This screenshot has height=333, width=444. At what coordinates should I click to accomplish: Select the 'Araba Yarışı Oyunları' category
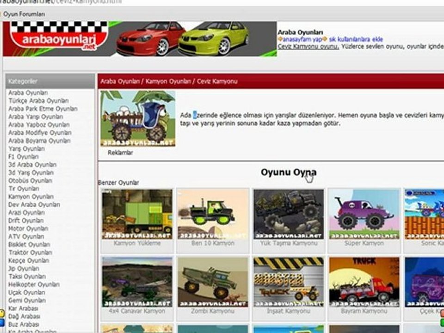(36, 117)
